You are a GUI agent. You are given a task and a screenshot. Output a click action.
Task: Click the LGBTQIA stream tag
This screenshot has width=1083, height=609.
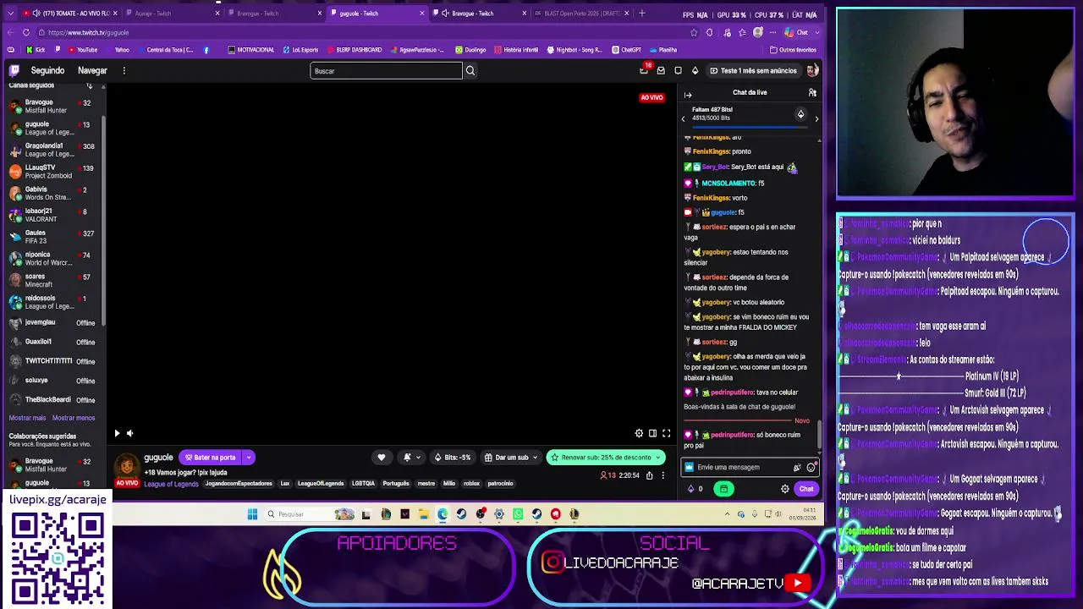tap(363, 484)
